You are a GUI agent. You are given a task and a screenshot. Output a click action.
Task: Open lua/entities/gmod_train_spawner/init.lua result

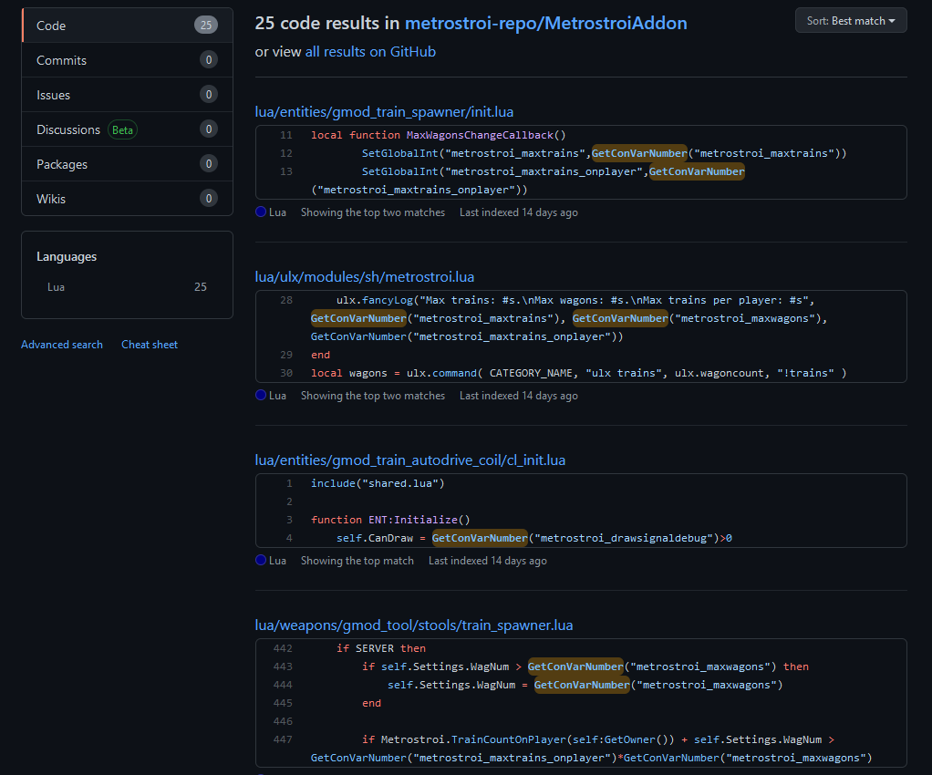[384, 111]
